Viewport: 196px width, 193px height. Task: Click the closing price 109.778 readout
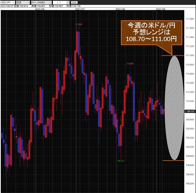pyautogui.click(x=74, y=6)
